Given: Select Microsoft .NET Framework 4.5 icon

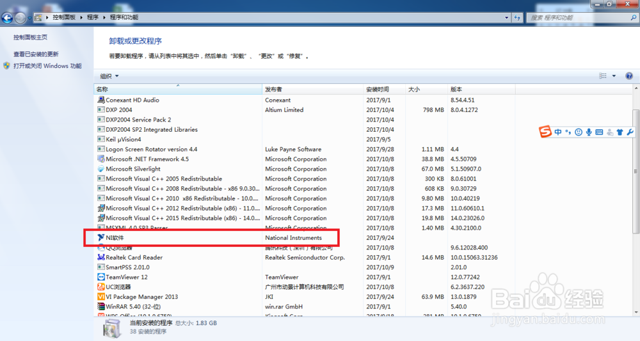Looking at the screenshot, I should point(101,159).
